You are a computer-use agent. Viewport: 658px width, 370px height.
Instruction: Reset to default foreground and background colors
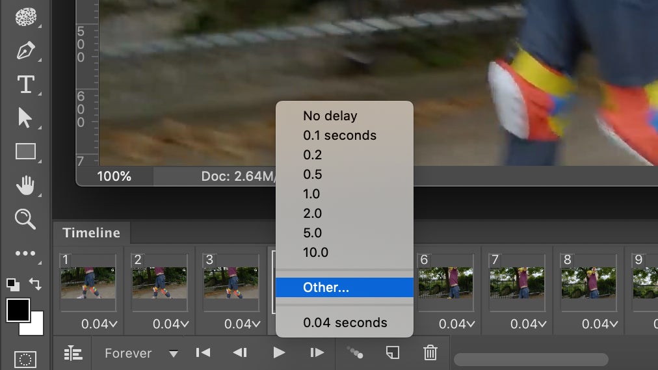pyautogui.click(x=12, y=284)
